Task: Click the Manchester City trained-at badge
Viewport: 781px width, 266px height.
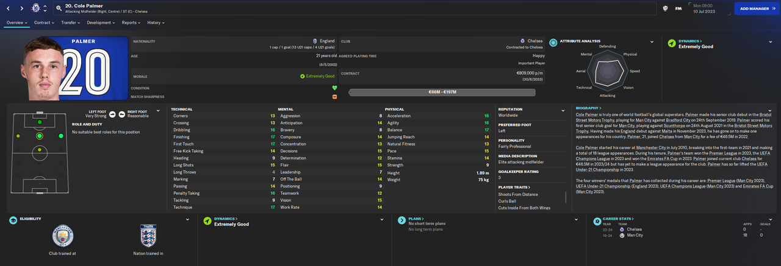Action: click(63, 236)
